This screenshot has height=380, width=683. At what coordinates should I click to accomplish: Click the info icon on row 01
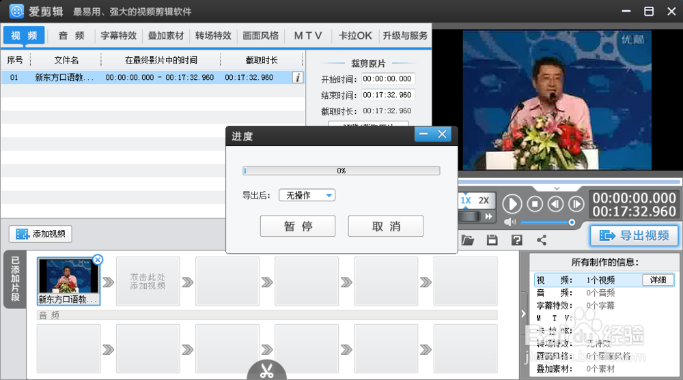(298, 78)
